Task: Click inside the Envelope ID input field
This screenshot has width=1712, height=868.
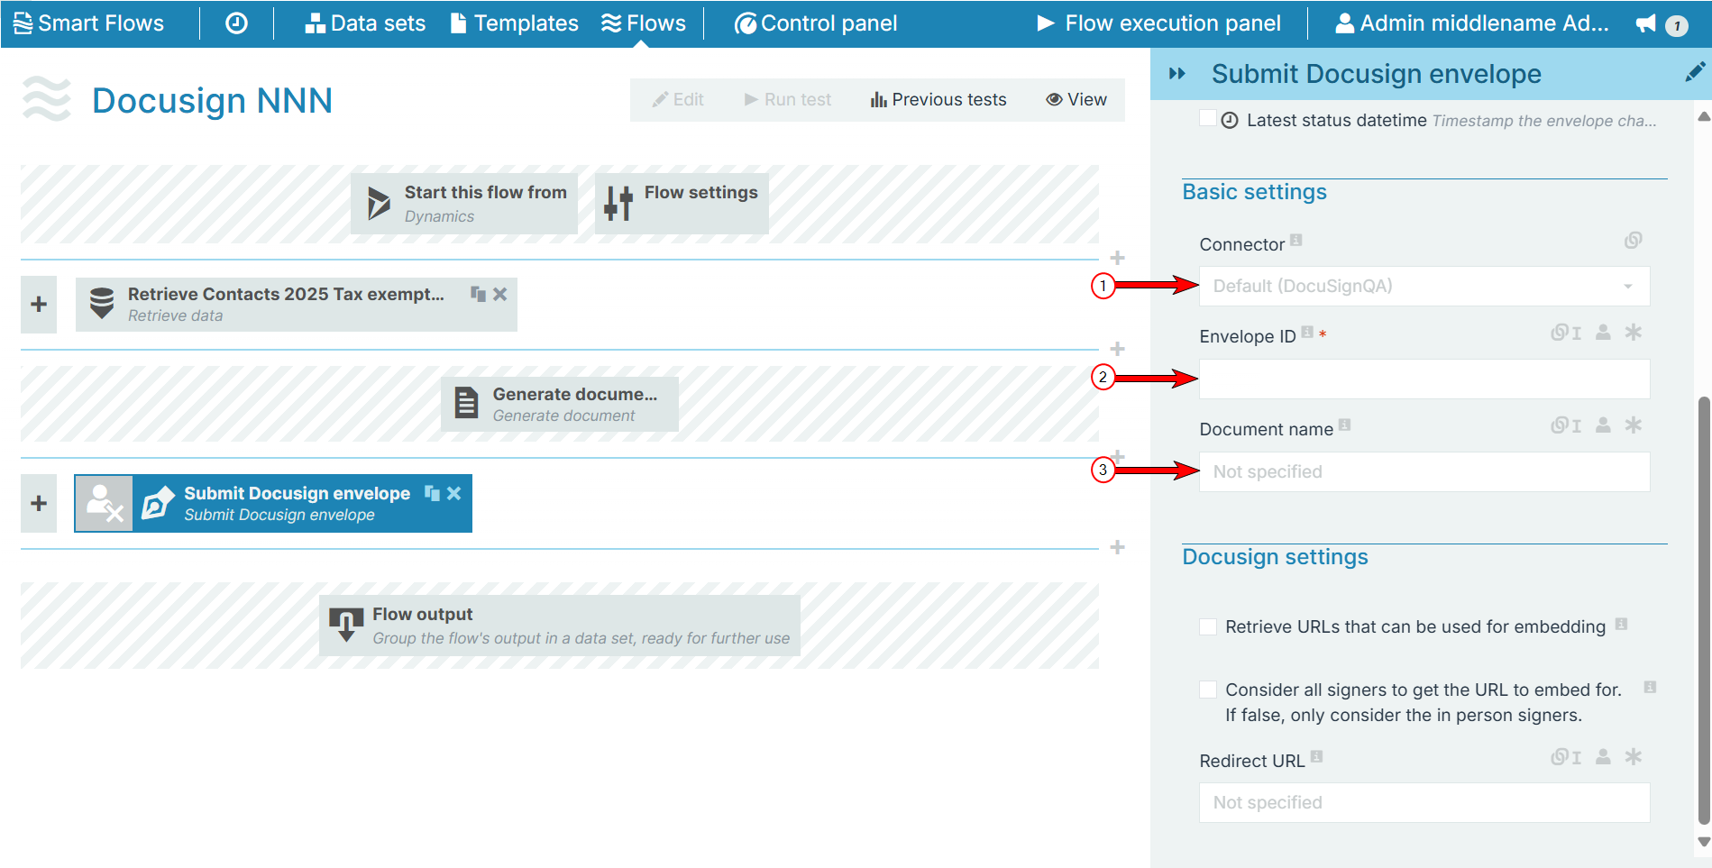Action: (1423, 379)
